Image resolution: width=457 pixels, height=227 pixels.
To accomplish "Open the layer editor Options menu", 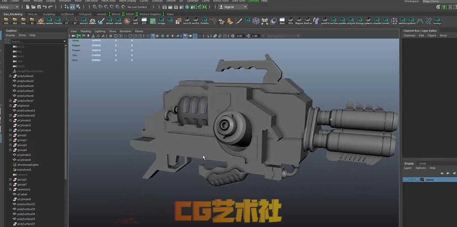I will pos(421,168).
